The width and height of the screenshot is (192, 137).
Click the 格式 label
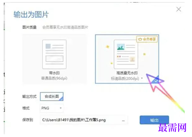26,108
